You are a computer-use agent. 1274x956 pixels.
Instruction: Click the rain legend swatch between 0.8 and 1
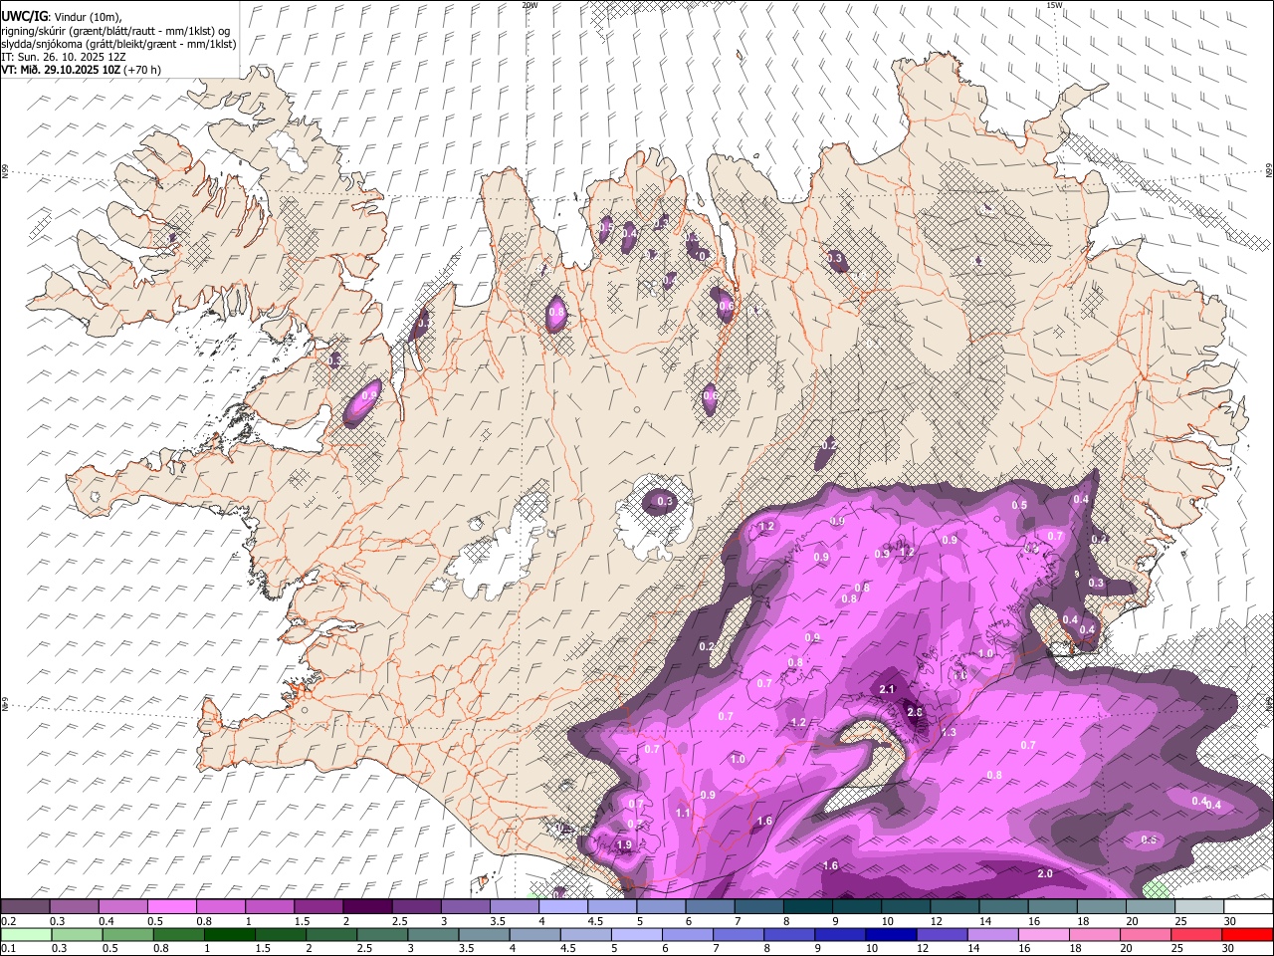pos(179,934)
